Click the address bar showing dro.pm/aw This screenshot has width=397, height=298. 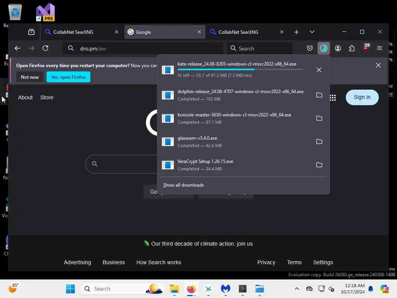click(x=143, y=49)
